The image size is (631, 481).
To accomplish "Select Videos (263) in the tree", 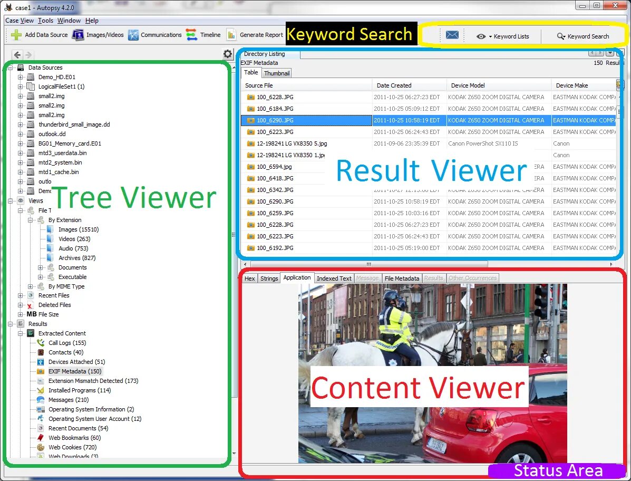I will [x=74, y=239].
